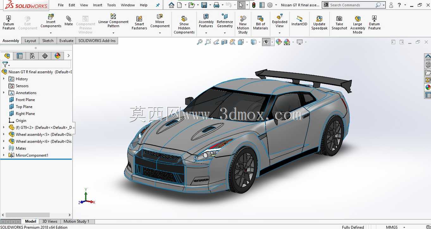Insert a Bill of Materials

[260, 23]
